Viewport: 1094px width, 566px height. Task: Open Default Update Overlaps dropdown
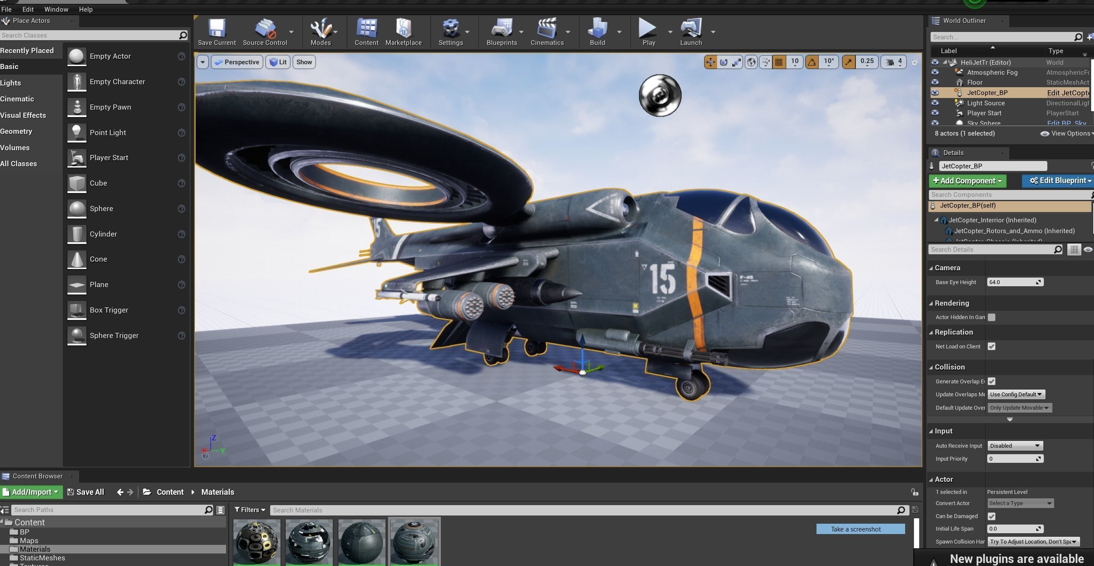coord(1020,408)
